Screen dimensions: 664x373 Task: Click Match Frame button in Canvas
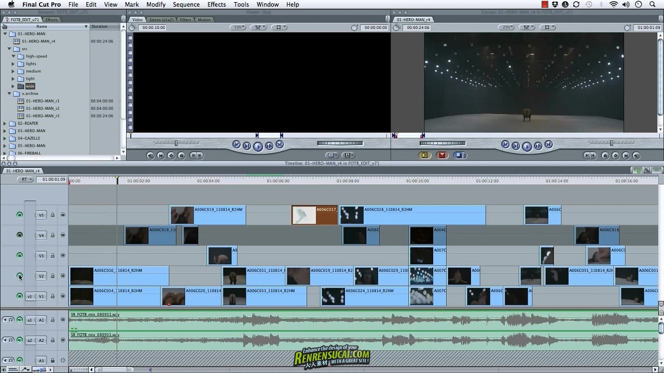636,155
